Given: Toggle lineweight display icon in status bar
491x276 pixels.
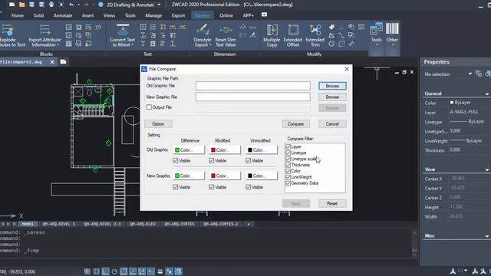Looking at the screenshot, I should [x=160, y=271].
